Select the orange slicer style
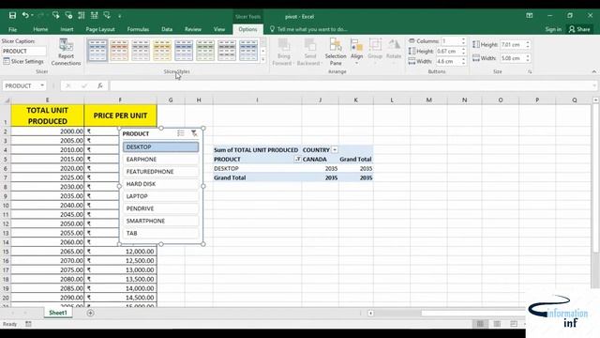 click(x=119, y=51)
